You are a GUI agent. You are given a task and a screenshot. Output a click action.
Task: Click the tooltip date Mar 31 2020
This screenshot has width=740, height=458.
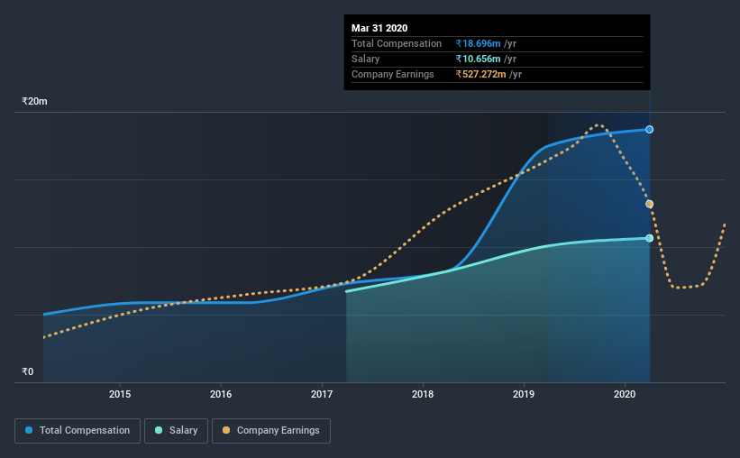coord(379,28)
